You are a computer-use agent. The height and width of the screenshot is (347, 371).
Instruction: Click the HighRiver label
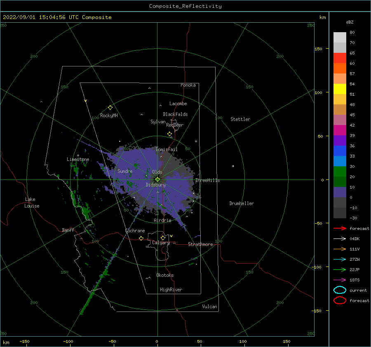pyautogui.click(x=171, y=290)
